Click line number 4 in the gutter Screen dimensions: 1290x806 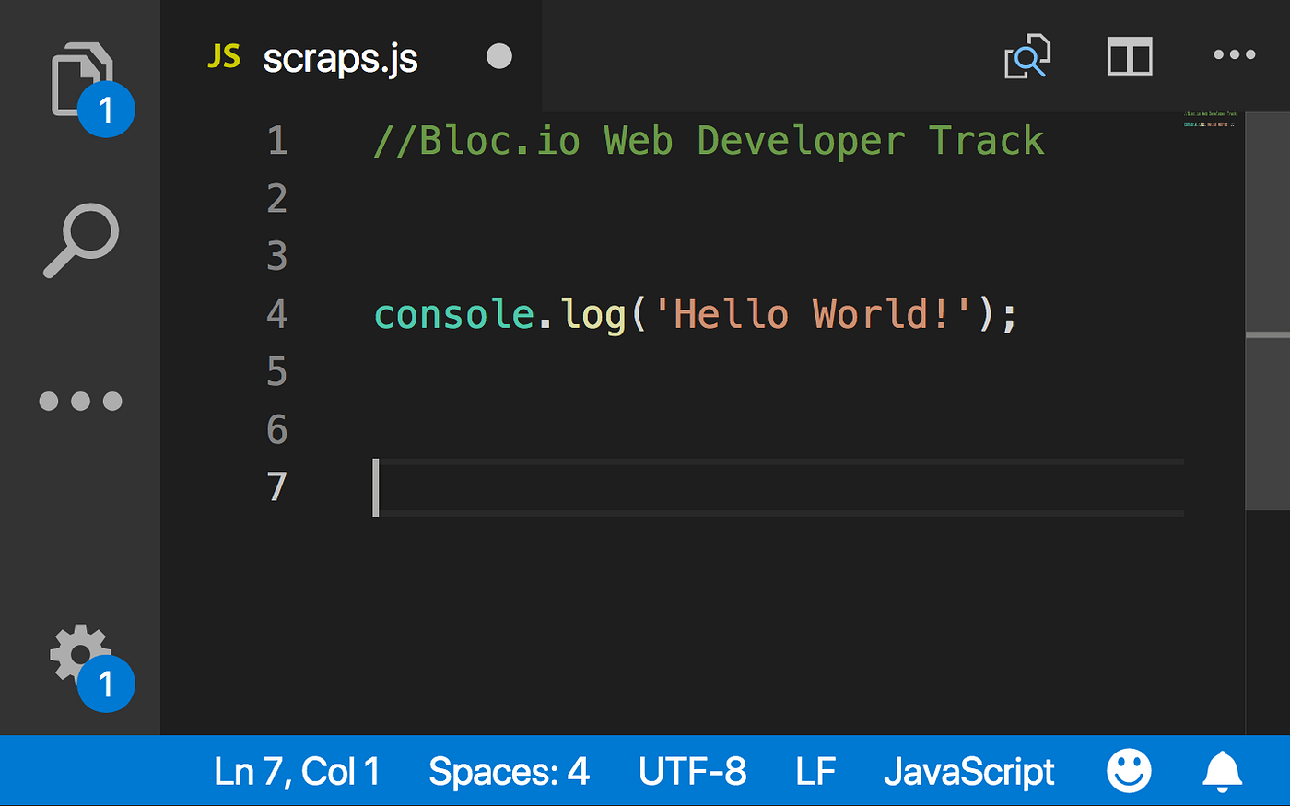point(276,314)
